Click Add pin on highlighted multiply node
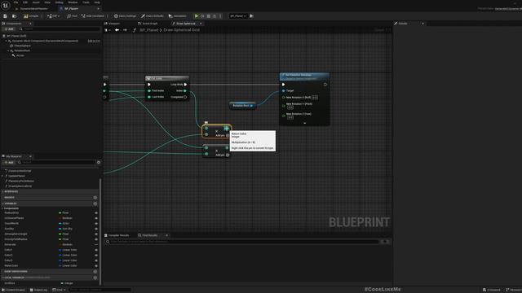This screenshot has width=522, height=293. [222, 136]
